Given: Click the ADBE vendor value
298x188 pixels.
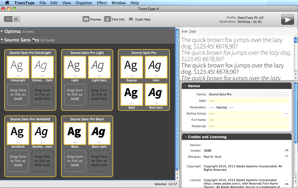Looking at the screenshot, I should point(207,151).
